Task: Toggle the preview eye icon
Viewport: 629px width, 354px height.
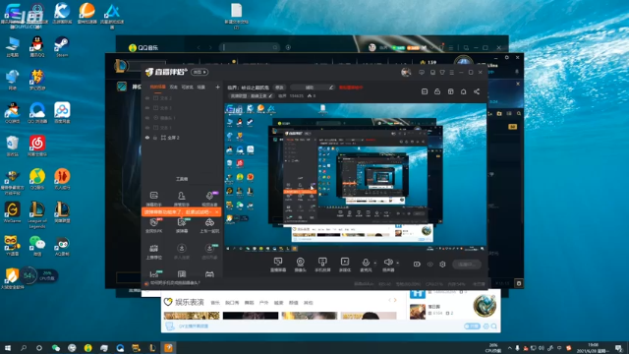Action: (x=429, y=265)
